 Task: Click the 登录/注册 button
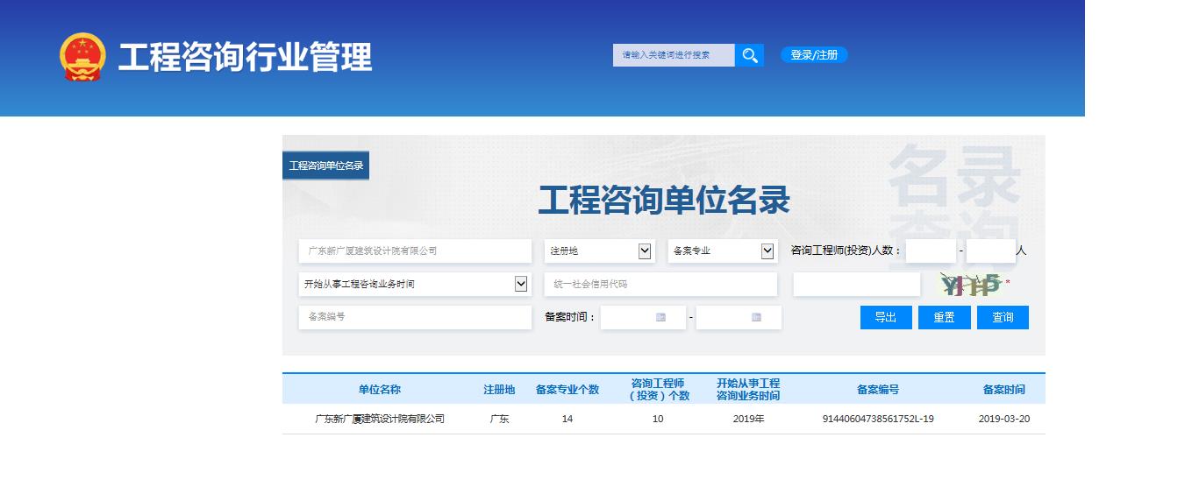point(814,54)
